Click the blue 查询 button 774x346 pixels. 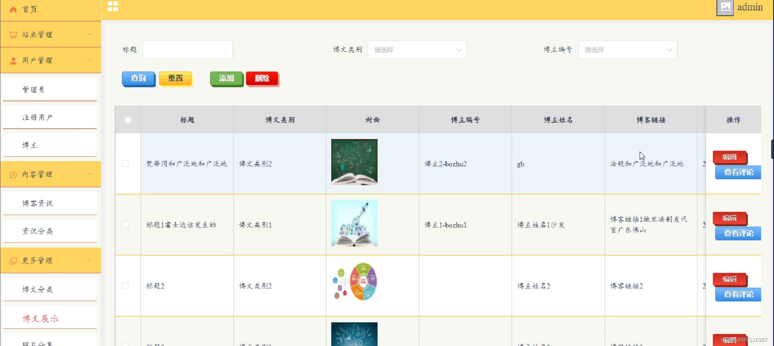pyautogui.click(x=138, y=79)
